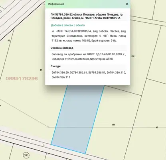
Task: Click the neighbour ID 56784.386.61
Action: tap(79, 72)
